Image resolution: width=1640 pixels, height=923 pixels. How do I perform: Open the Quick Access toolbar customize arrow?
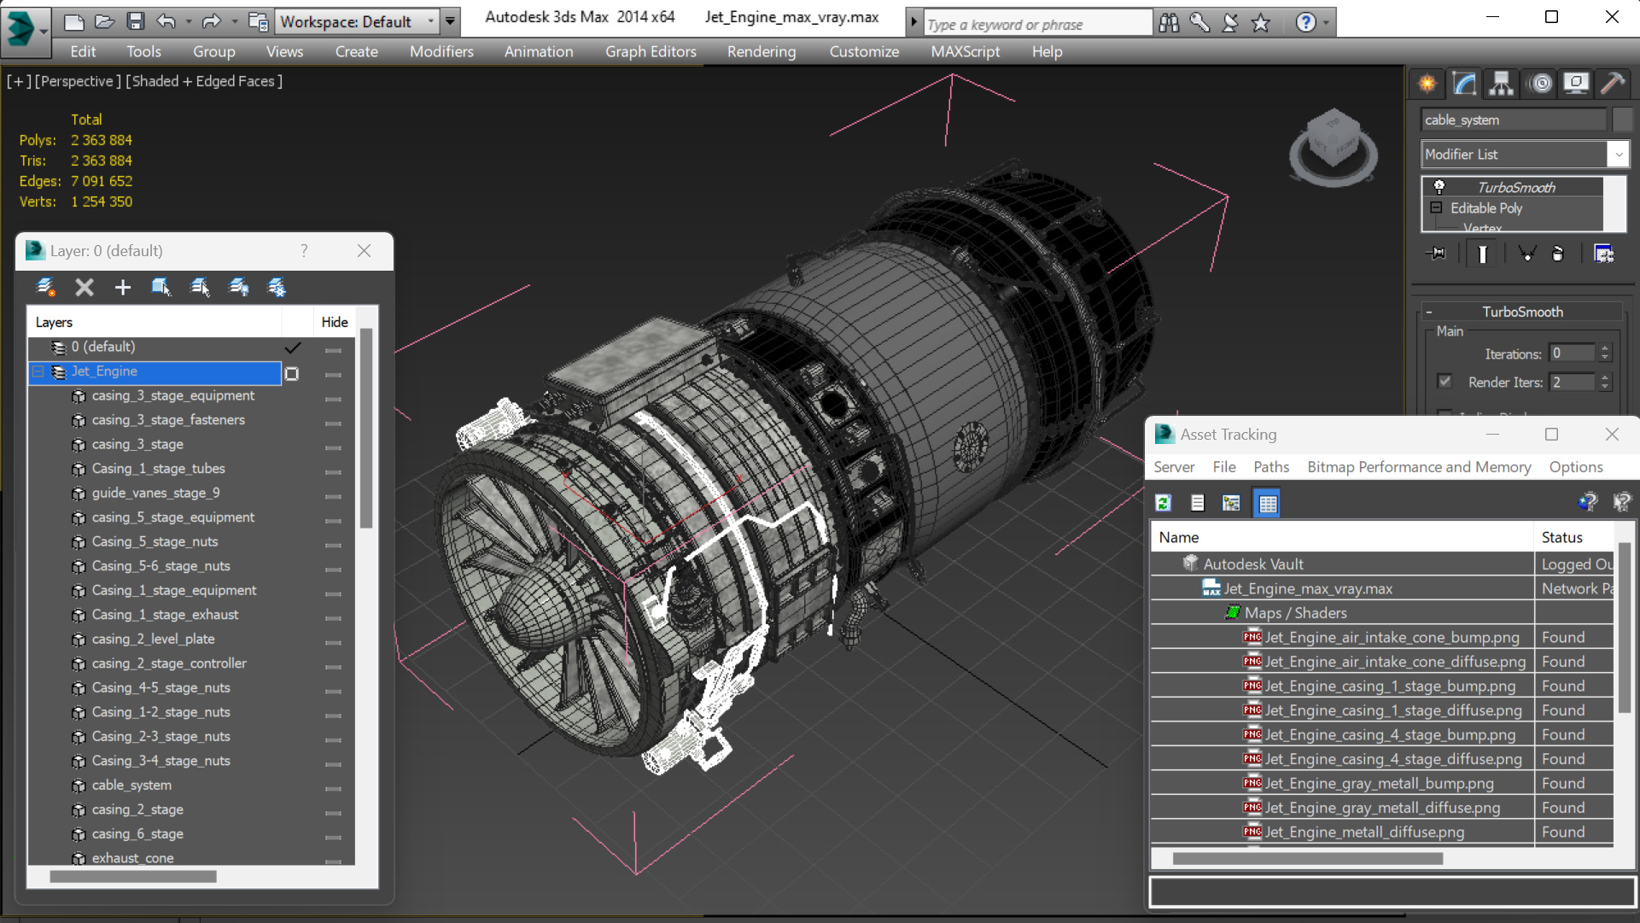tap(450, 21)
